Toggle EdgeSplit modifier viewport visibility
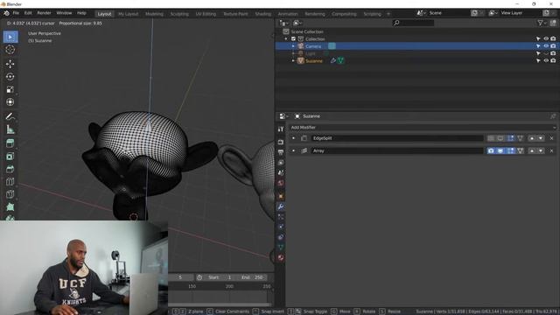Screen dimensions: 560x315 (x=500, y=138)
